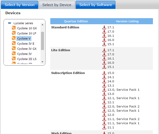
Task: Click download icon for Subscription 13.1
Action: 104,86
